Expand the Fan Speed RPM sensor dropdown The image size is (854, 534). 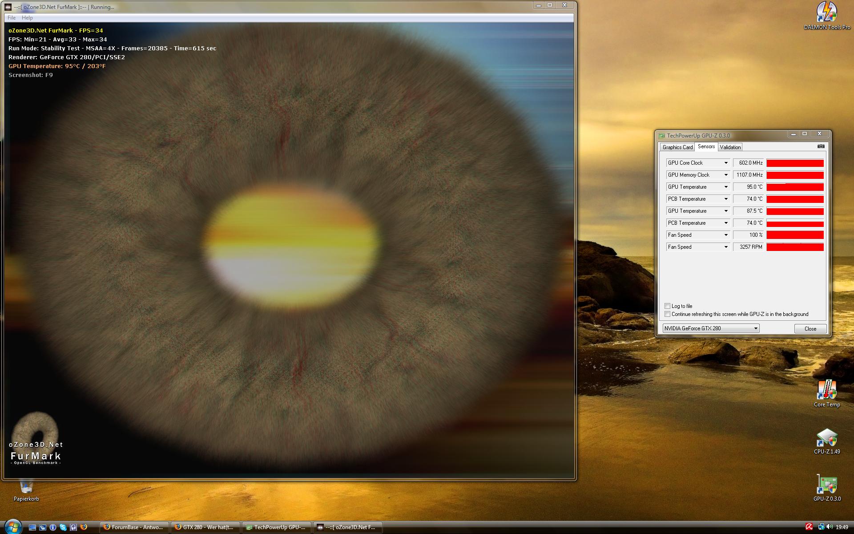[x=725, y=247]
